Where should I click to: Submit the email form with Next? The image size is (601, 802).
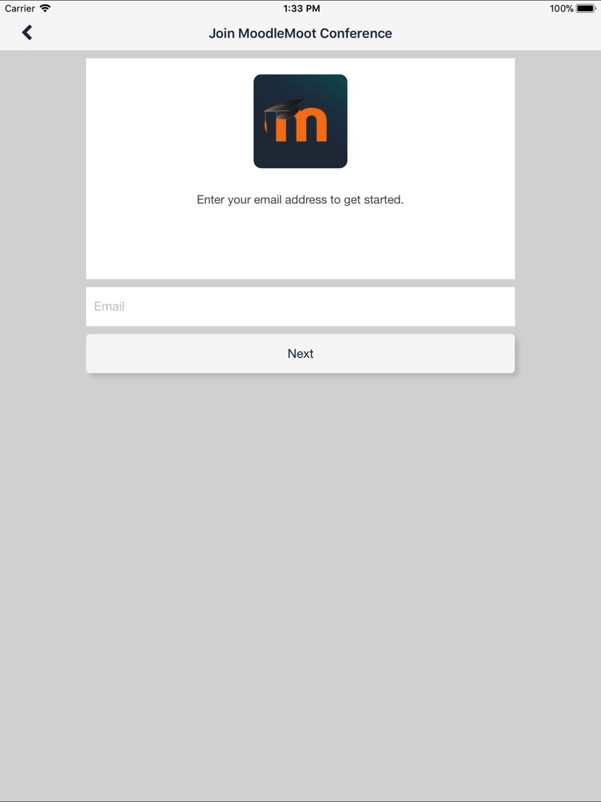point(300,354)
